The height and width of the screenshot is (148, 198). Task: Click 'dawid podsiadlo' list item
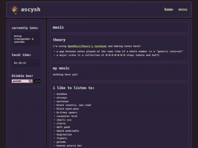[x=68, y=131]
